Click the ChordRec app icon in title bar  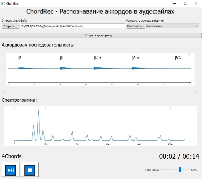tap(3, 3)
